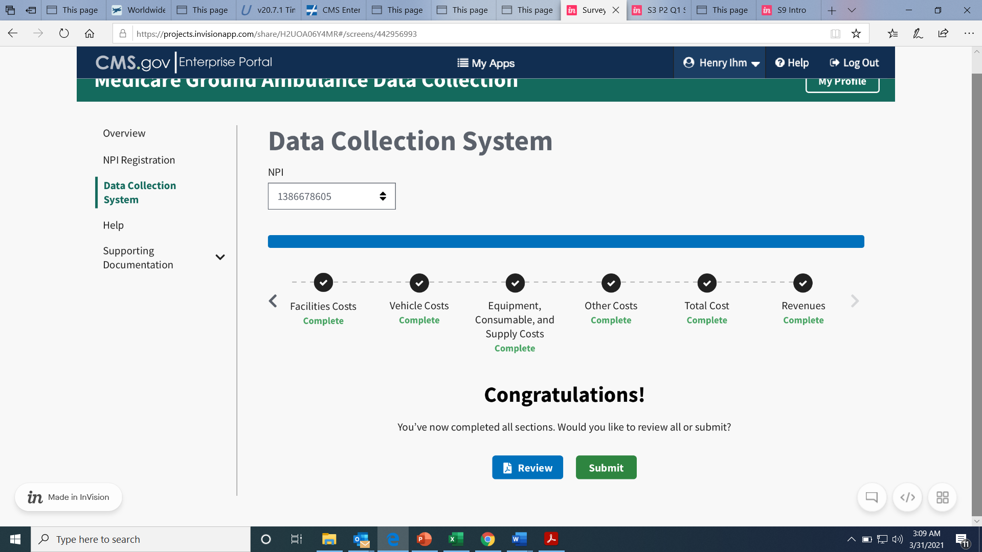Viewport: 982px width, 552px height.
Task: Open the NPI number dropdown
Action: click(331, 196)
